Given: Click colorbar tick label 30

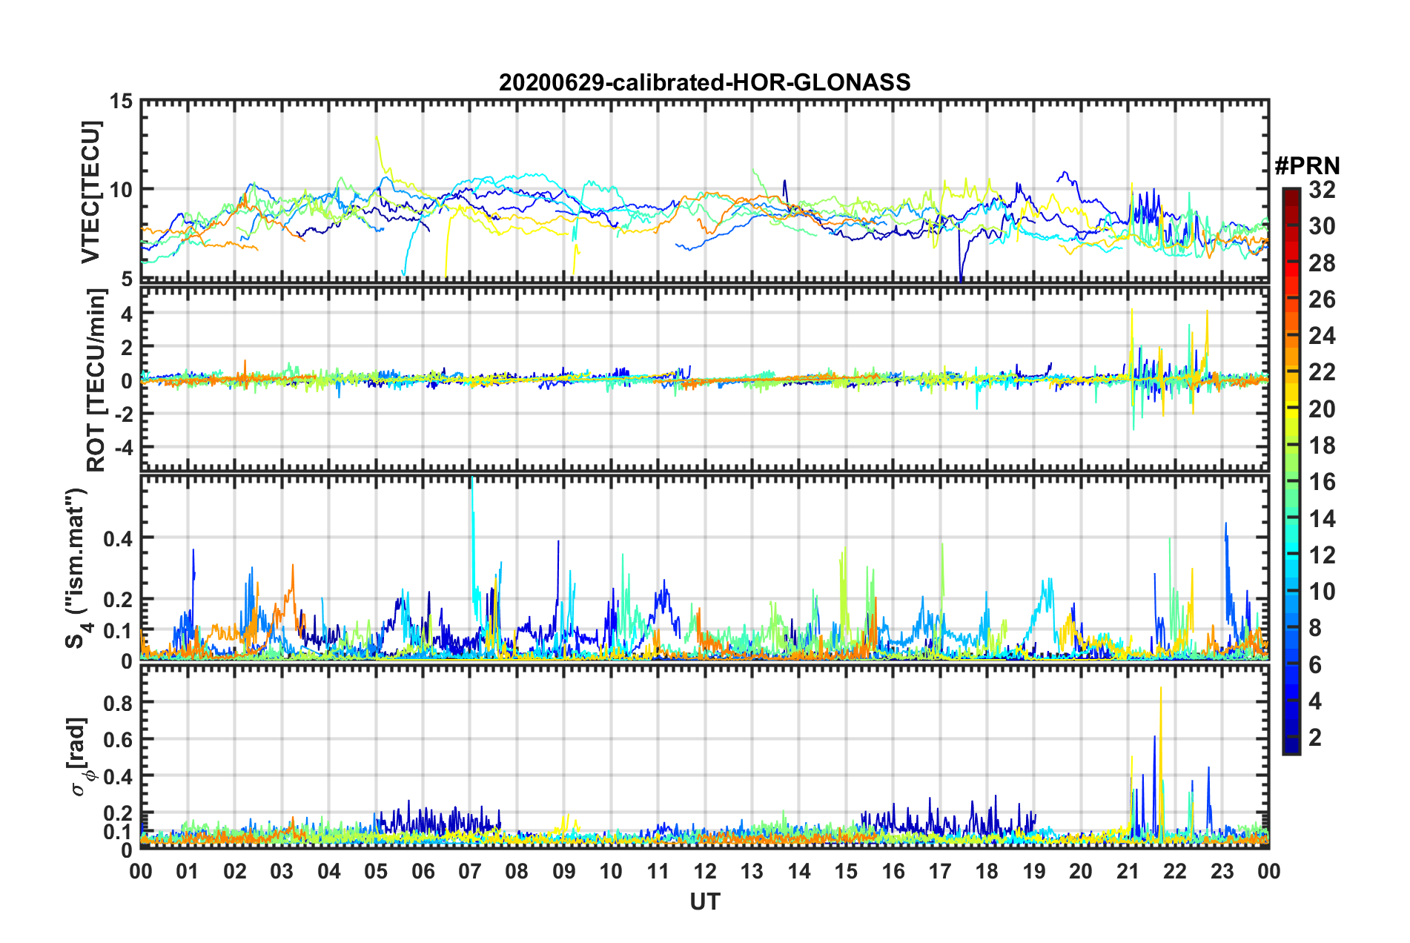Looking at the screenshot, I should [x=1322, y=226].
